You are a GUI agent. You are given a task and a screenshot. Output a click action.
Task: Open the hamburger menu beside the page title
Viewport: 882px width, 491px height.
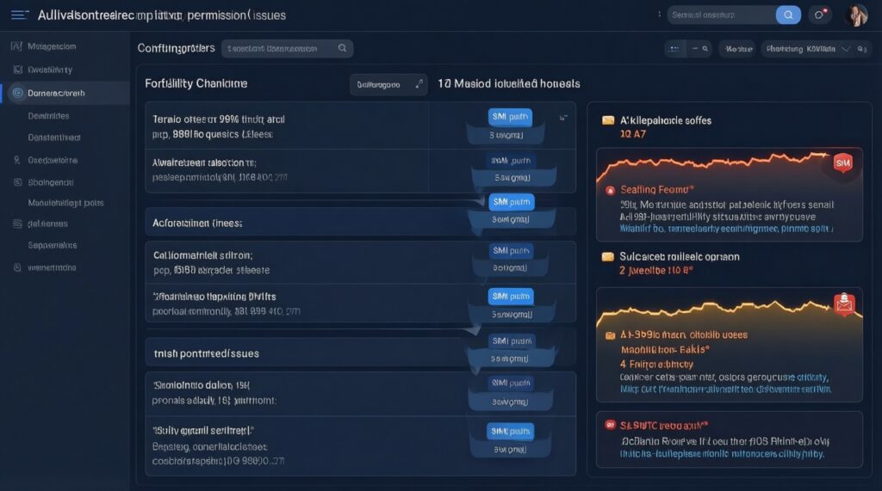click(19, 15)
